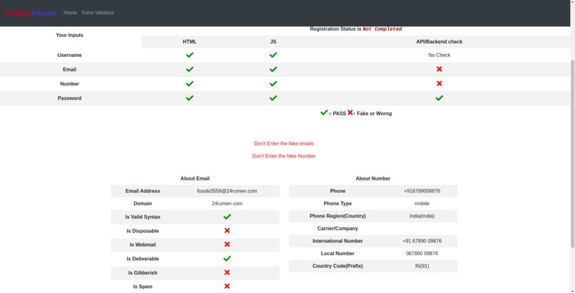The image size is (575, 293).
Task: Click the fosobi3558@24rumen.com email value
Action: pyautogui.click(x=227, y=191)
